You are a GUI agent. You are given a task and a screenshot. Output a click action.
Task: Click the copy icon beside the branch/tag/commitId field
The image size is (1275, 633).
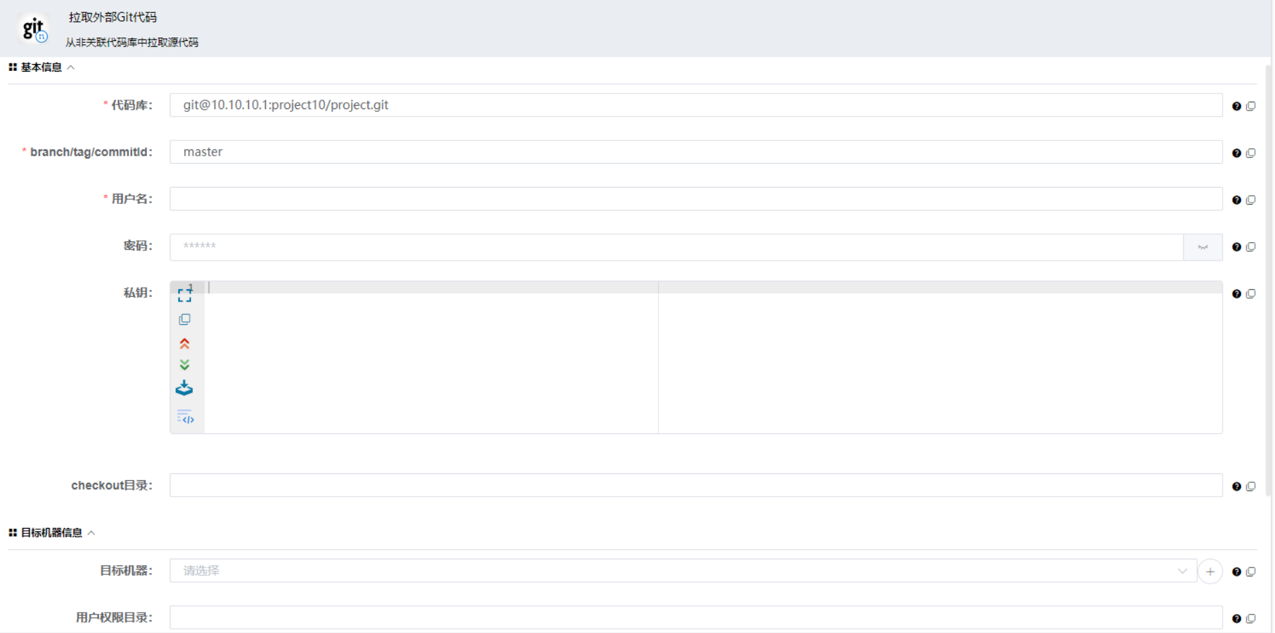point(1252,153)
